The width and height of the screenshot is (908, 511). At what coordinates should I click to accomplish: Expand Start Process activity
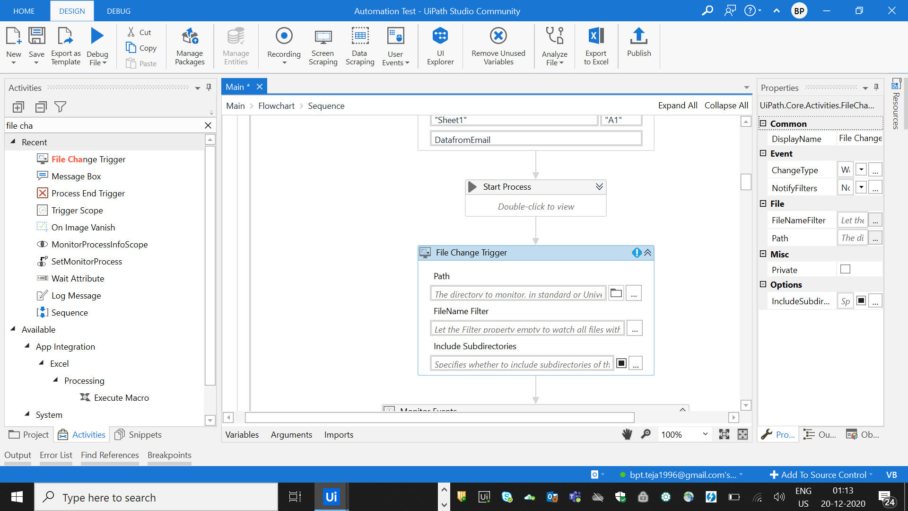599,187
